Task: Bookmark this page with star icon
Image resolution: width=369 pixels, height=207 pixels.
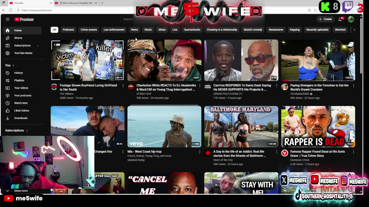Action: coord(316,10)
